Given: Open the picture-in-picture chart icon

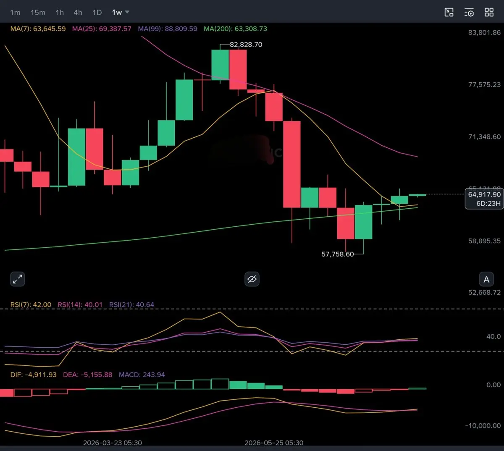Looking at the screenshot, I should (449, 13).
